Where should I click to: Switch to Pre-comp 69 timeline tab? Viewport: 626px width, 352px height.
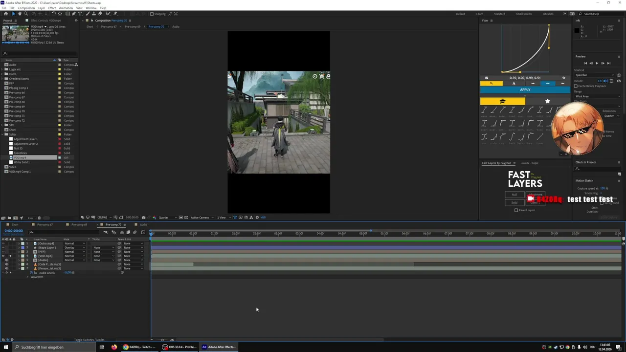coord(79,224)
